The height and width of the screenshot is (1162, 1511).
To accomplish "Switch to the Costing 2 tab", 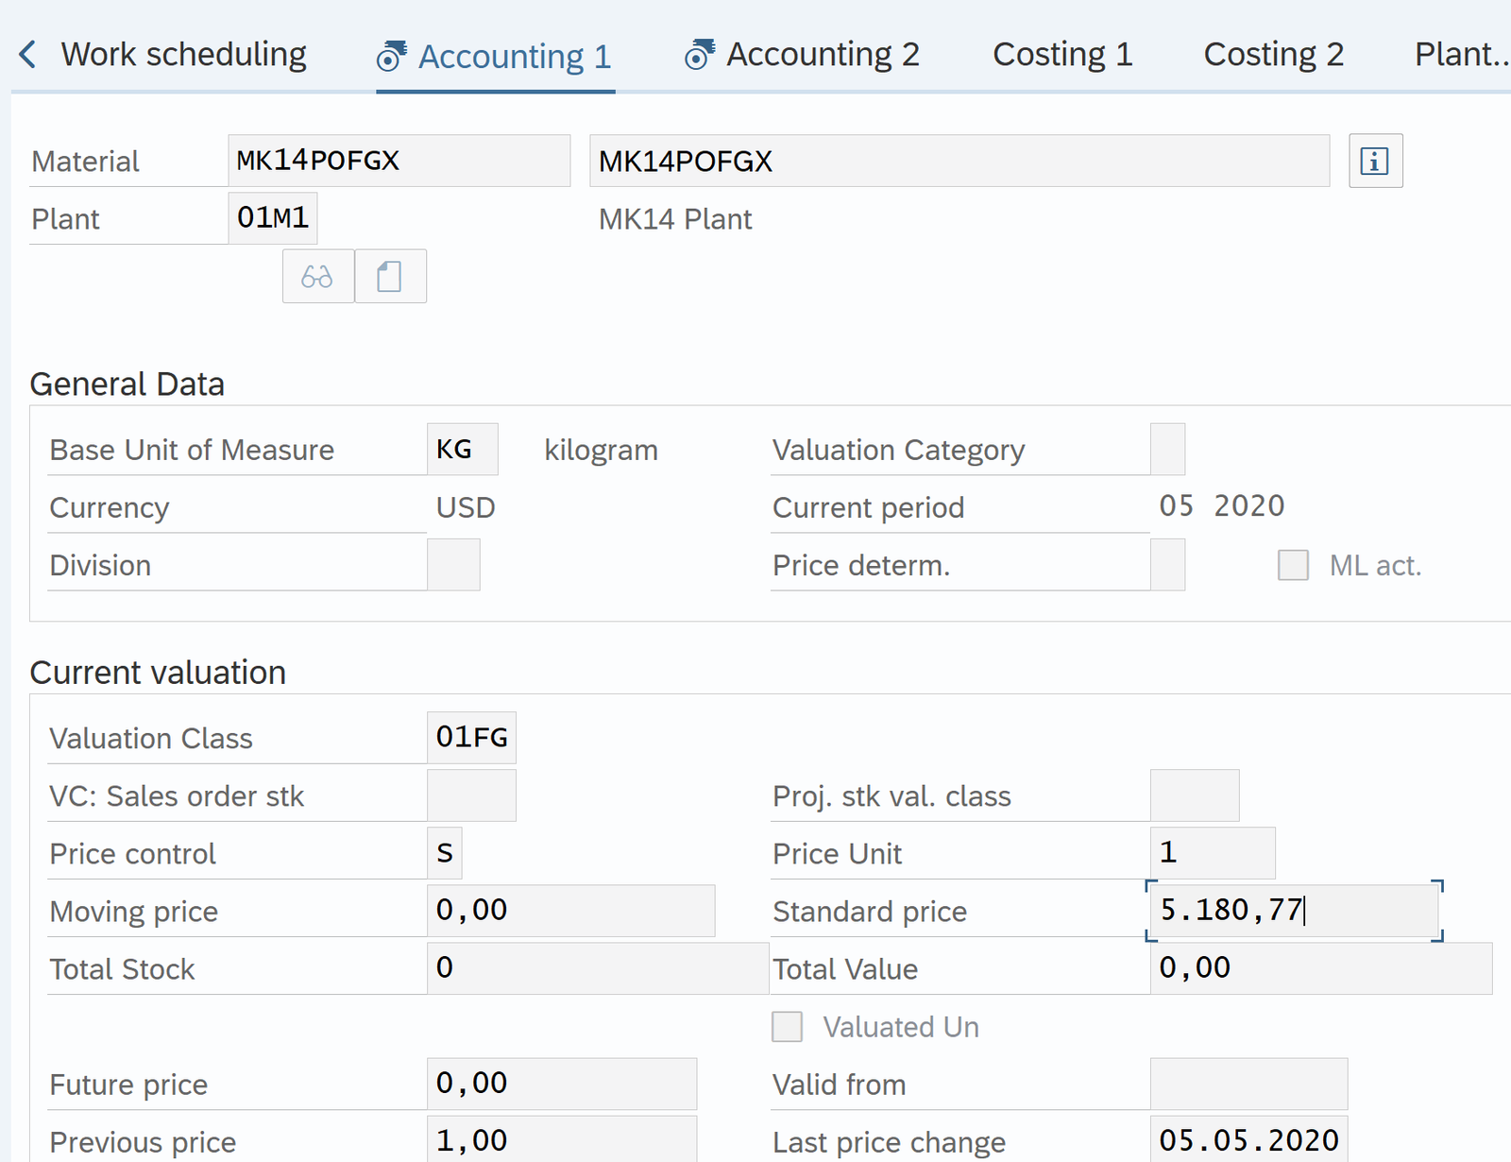I will pos(1273,55).
